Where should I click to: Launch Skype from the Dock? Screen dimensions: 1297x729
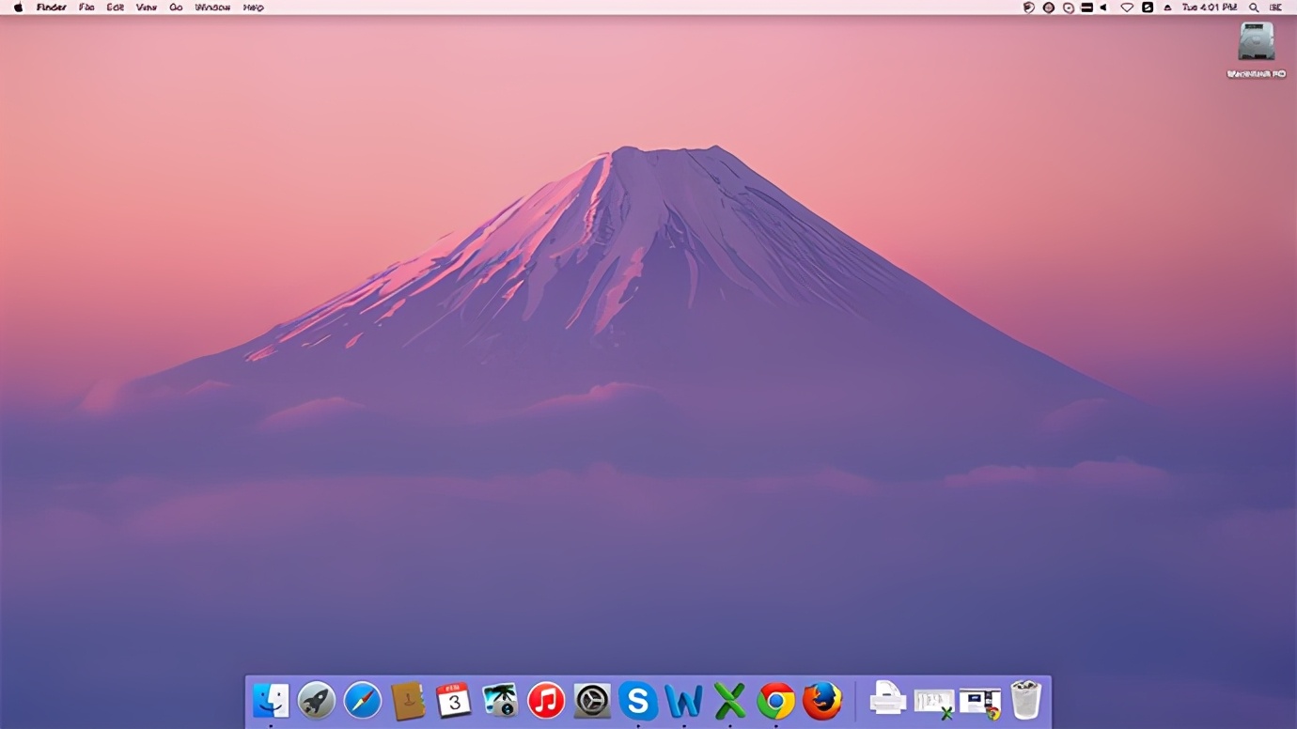(x=638, y=701)
